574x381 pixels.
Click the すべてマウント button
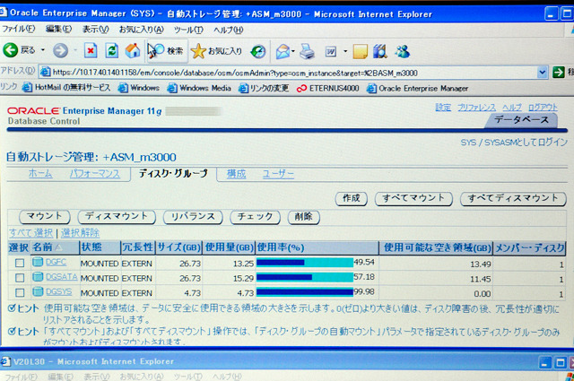tap(413, 198)
